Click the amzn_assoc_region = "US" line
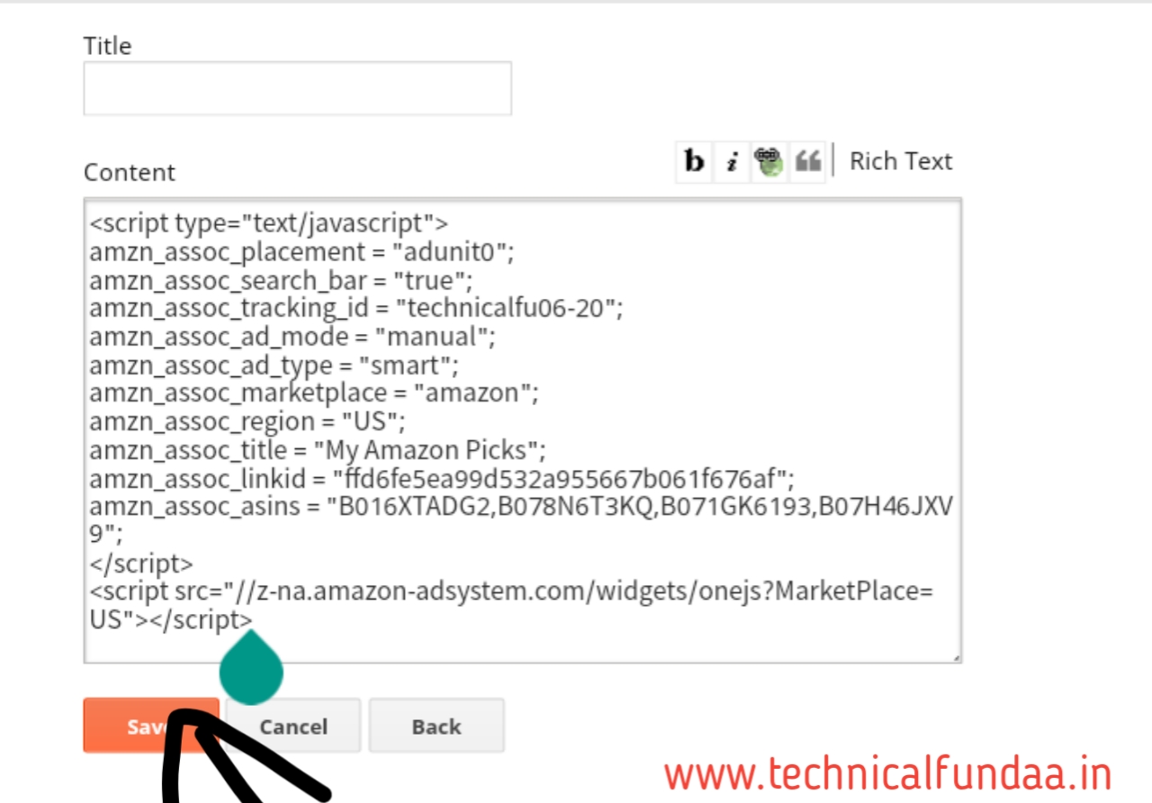 (x=248, y=421)
